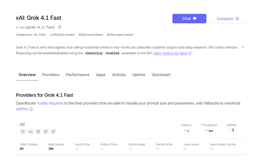The image size is (261, 163).
Task: Click the info icon after uptime text
Action: click(31, 109)
